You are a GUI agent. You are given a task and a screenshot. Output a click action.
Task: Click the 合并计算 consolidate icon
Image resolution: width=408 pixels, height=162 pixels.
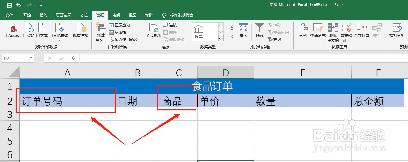coord(362,31)
